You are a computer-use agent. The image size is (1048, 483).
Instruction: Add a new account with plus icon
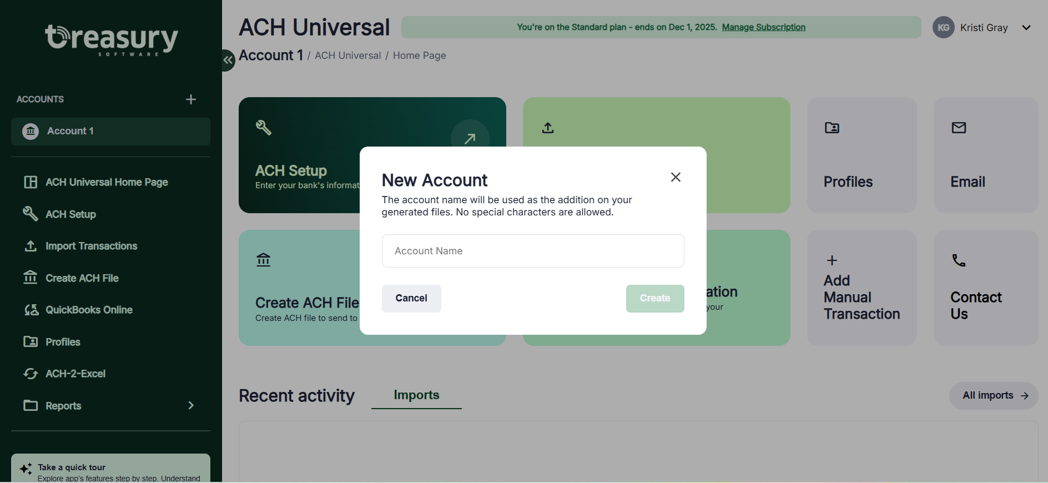click(191, 99)
